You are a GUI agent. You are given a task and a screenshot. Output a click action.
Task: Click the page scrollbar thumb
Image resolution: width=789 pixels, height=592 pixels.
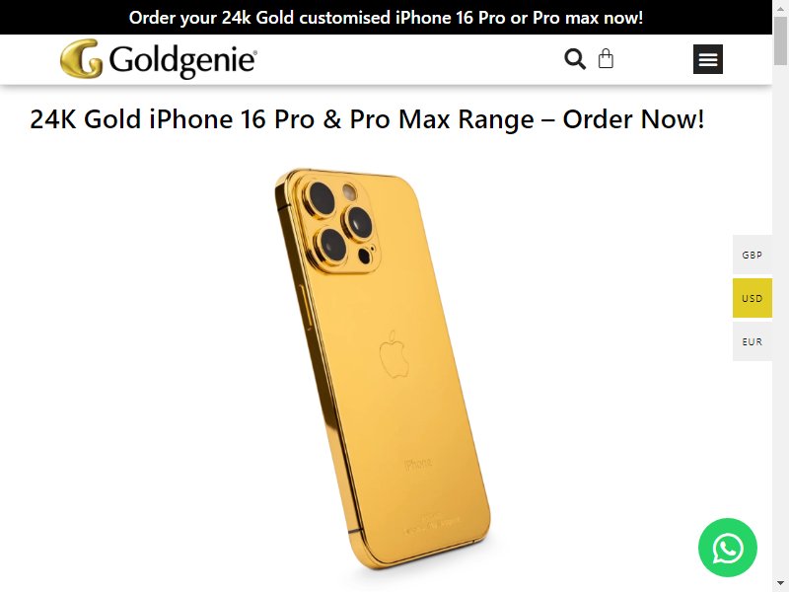(x=780, y=38)
